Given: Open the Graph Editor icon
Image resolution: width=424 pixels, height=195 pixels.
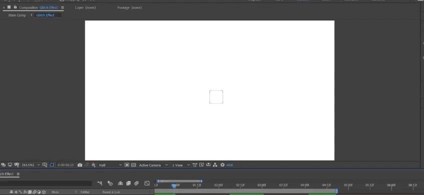Looking at the screenshot, I should pos(147,183).
